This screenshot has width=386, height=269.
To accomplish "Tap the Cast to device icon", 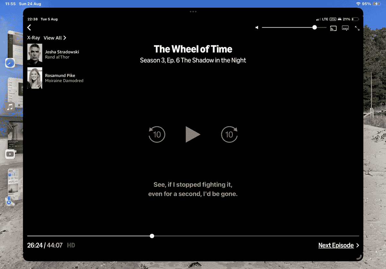I will [333, 28].
